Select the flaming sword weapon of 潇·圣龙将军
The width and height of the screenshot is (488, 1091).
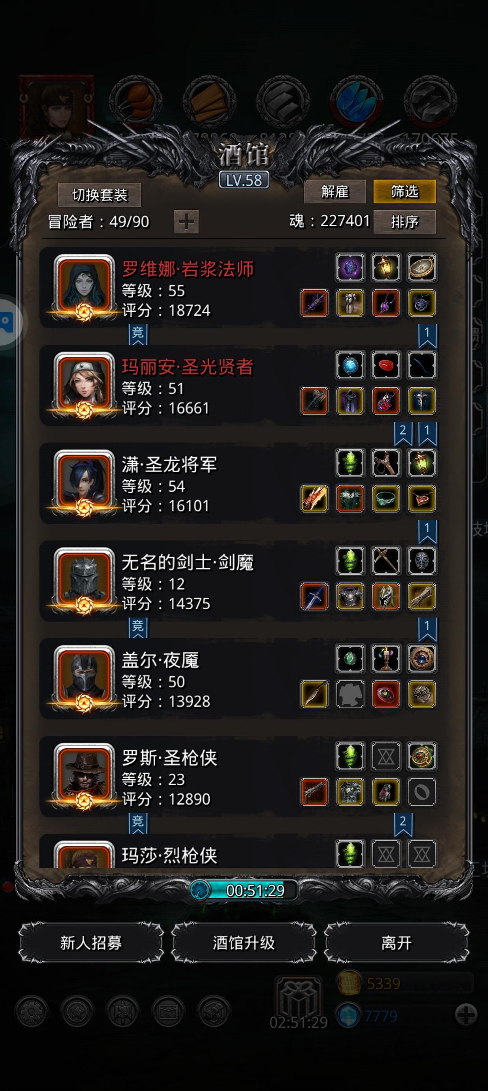(x=314, y=499)
